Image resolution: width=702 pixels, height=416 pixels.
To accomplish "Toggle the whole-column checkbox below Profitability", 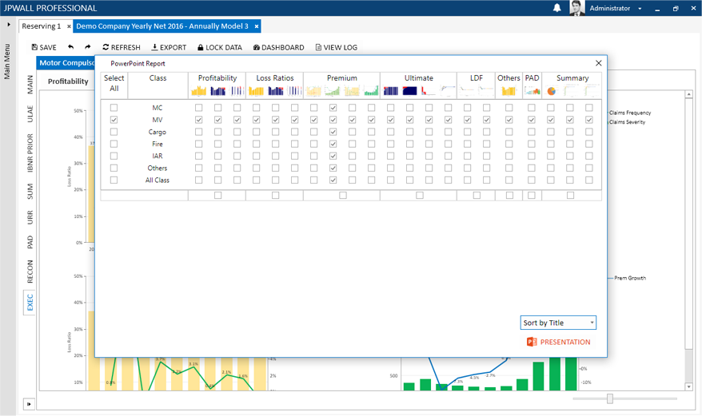I will 217,196.
